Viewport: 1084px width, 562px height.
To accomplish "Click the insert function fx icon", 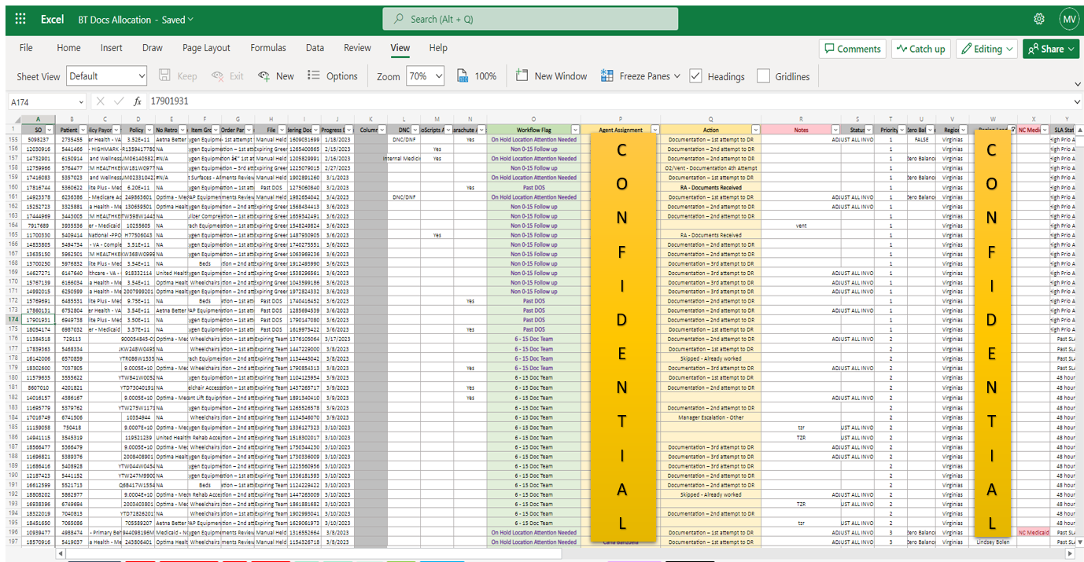I will coord(138,101).
